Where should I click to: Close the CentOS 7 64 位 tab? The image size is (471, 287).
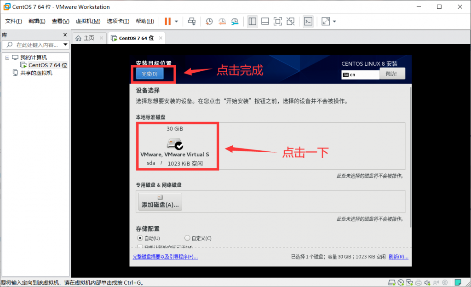[x=161, y=38]
